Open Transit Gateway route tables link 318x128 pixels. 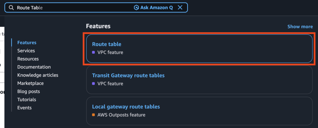click(x=128, y=75)
